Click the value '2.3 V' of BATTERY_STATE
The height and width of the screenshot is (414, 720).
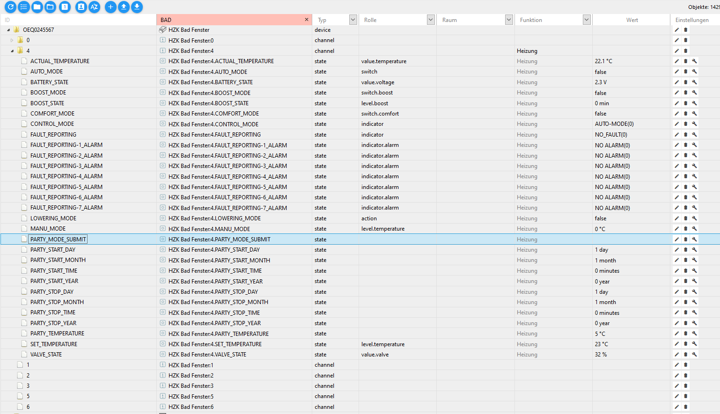coord(601,82)
